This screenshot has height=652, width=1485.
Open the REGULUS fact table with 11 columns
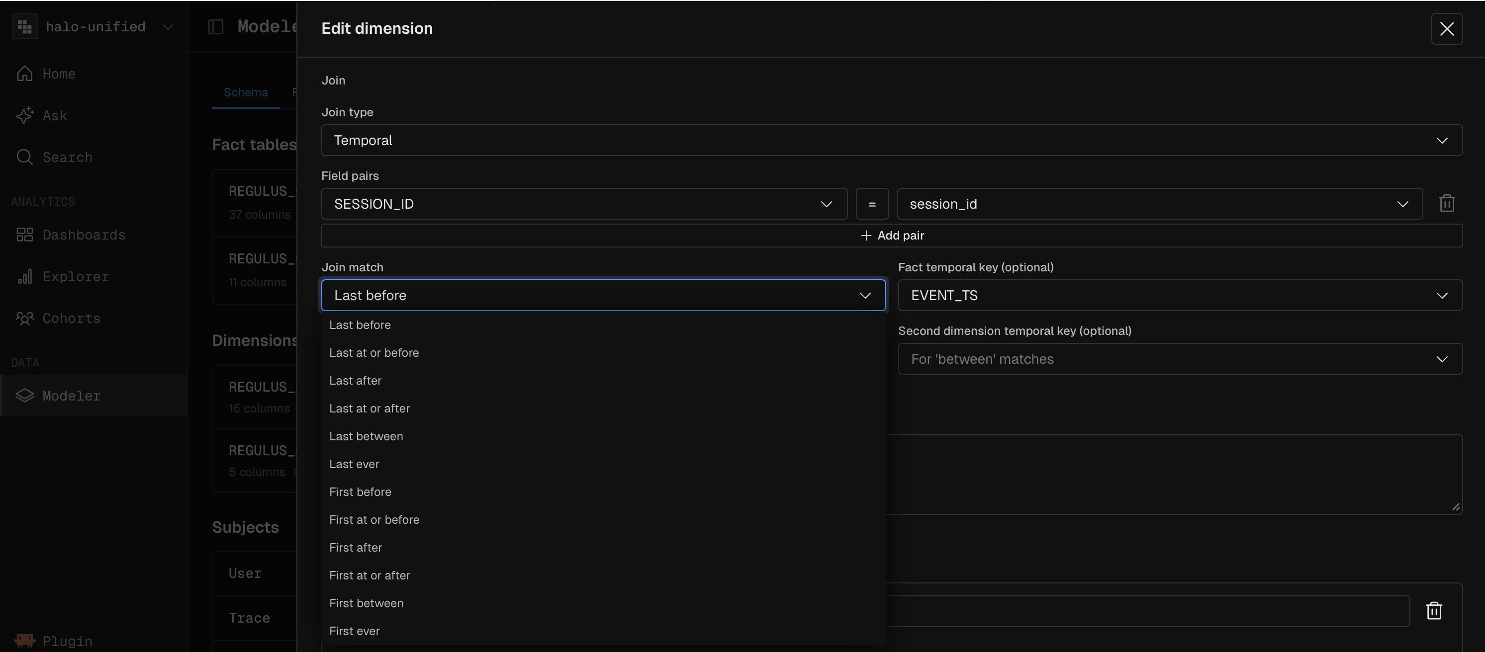pyautogui.click(x=254, y=270)
